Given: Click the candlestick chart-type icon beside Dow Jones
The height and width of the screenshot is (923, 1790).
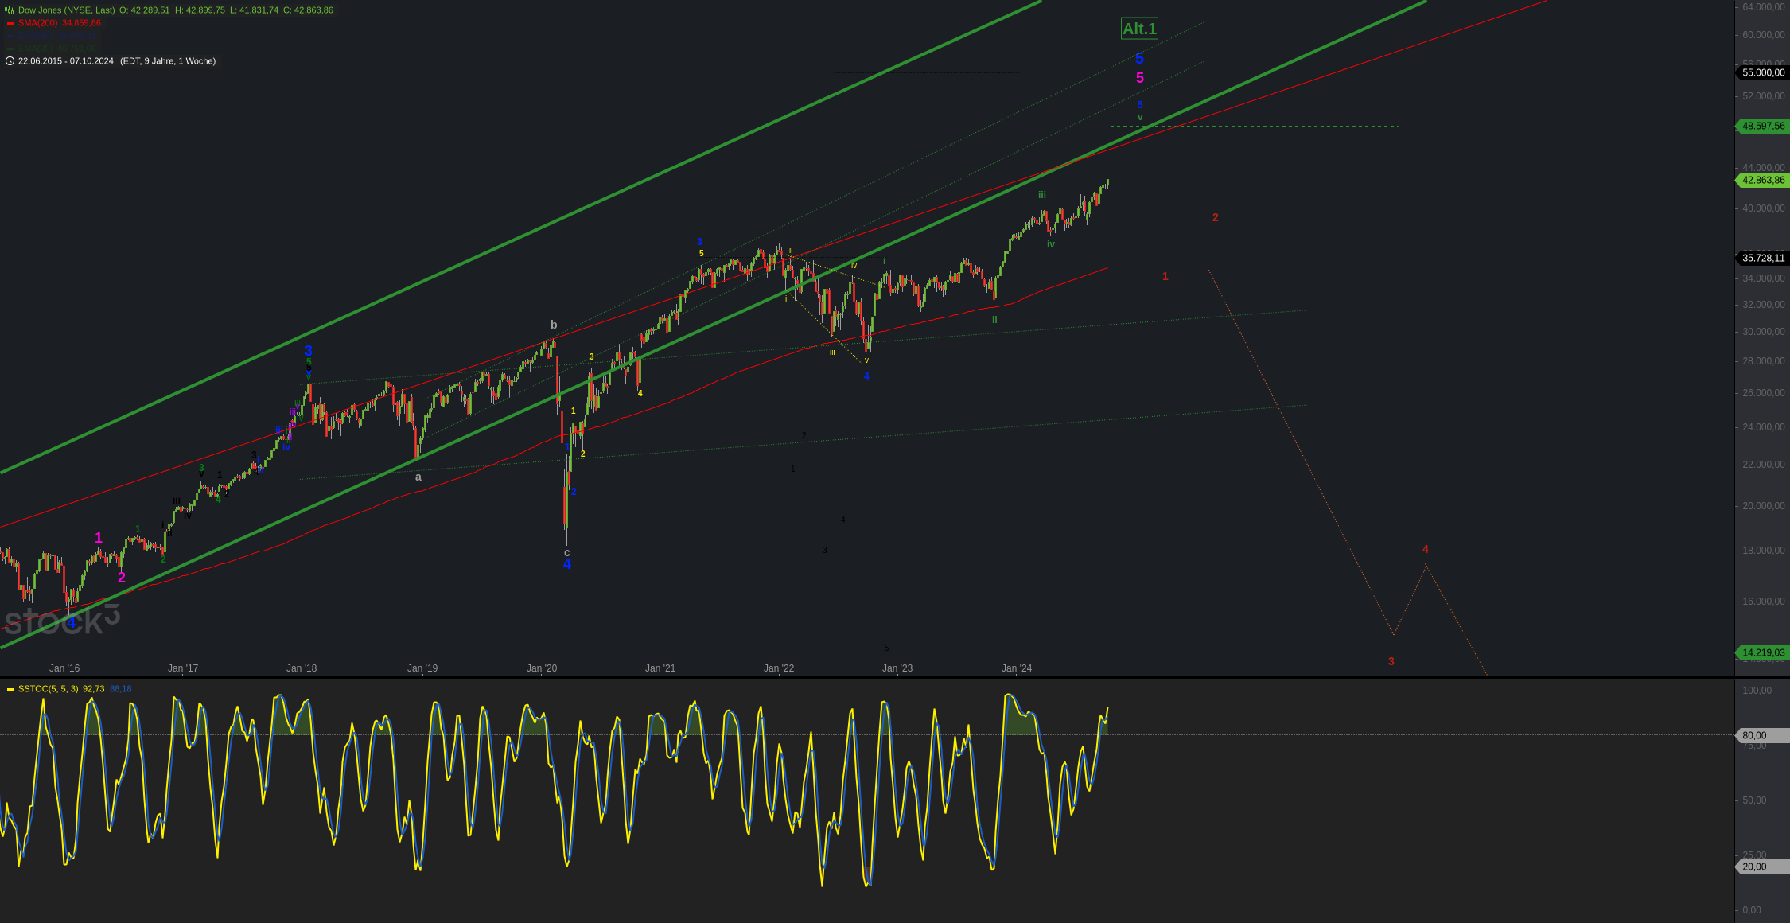Looking at the screenshot, I should click(x=10, y=10).
